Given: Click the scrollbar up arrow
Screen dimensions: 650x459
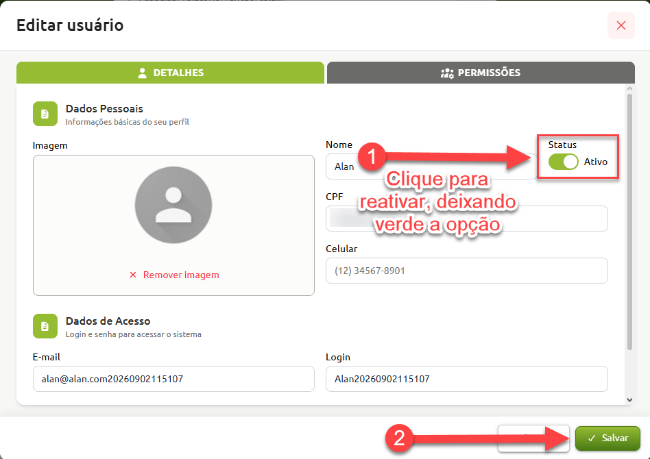Looking at the screenshot, I should click(629, 88).
